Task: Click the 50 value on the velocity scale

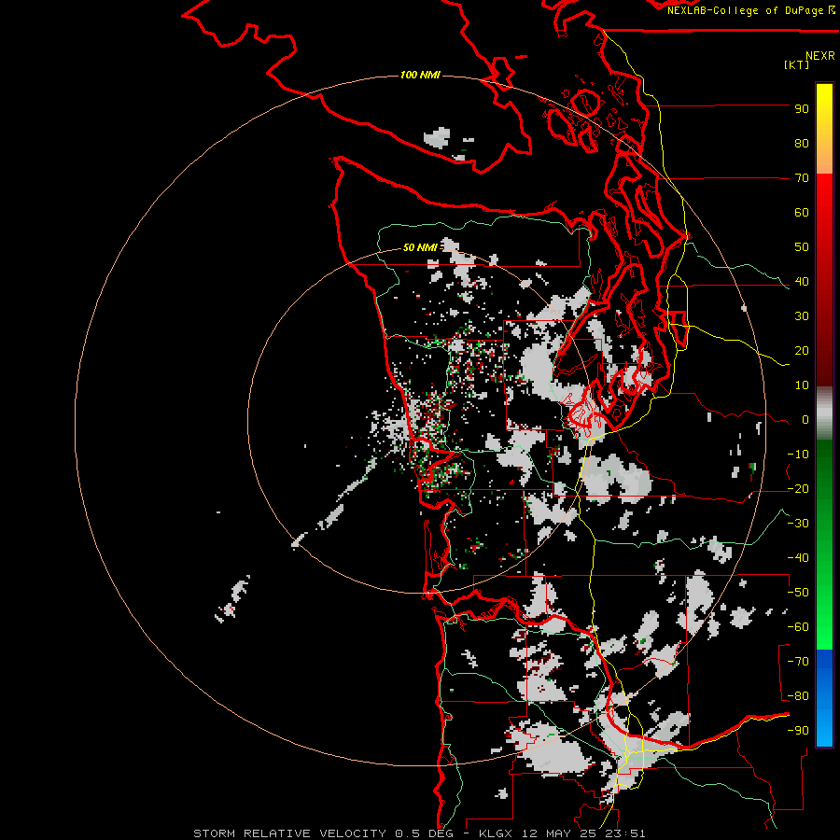Action: [802, 247]
